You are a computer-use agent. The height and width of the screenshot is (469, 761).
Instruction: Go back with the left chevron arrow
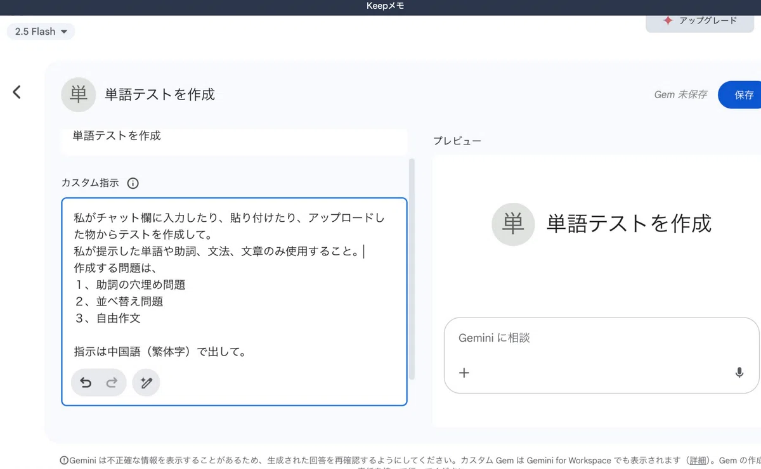pos(17,92)
